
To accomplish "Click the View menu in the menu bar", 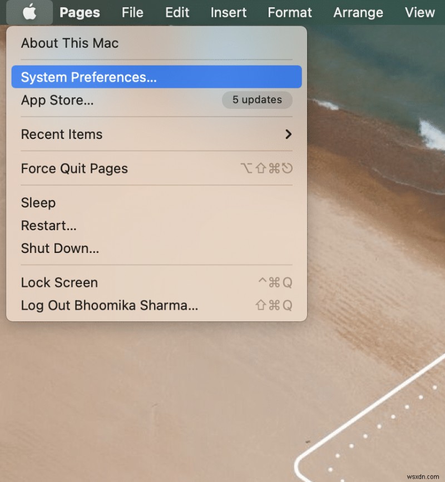I will (x=420, y=12).
